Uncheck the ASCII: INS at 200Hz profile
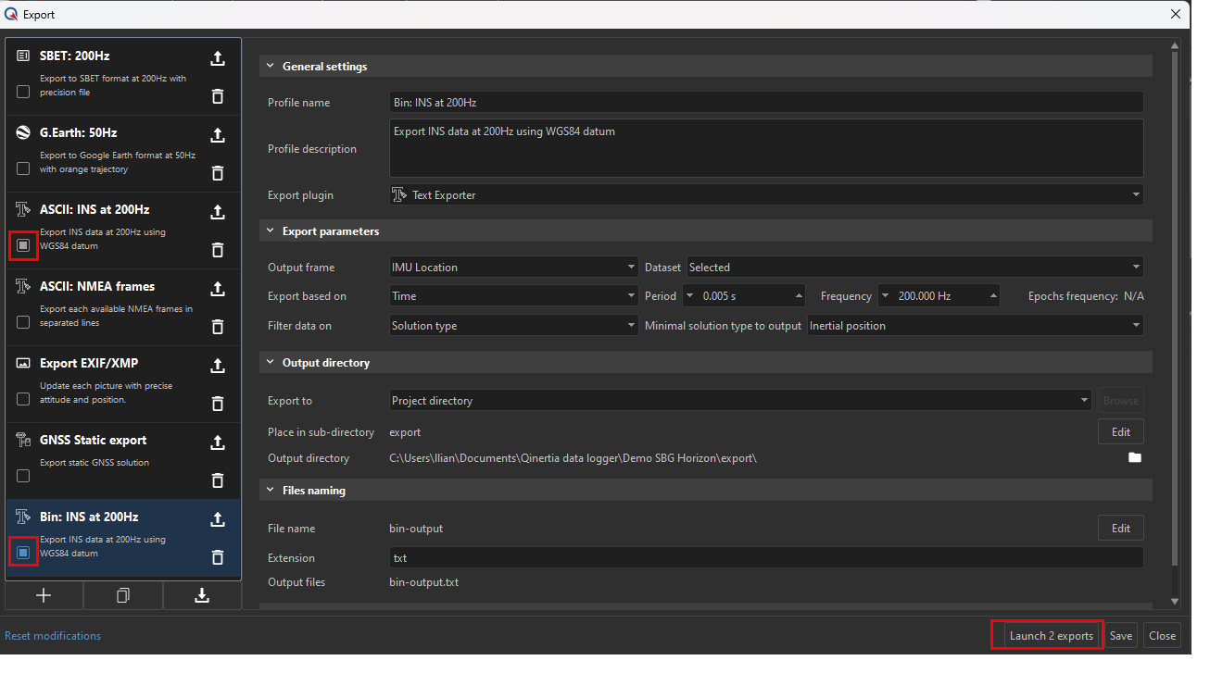 pos(23,244)
